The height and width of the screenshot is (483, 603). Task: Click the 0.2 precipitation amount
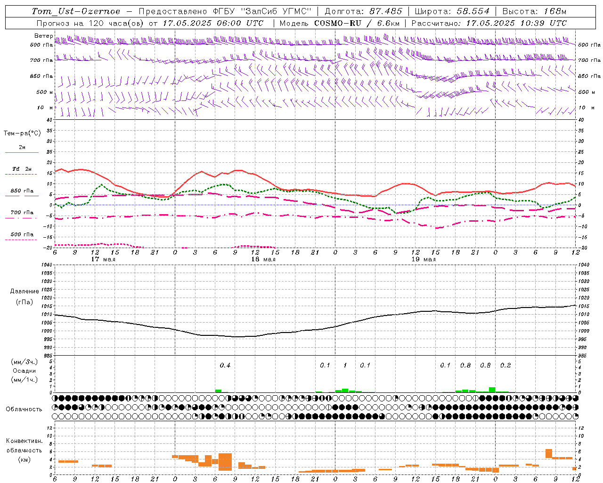(x=505, y=366)
